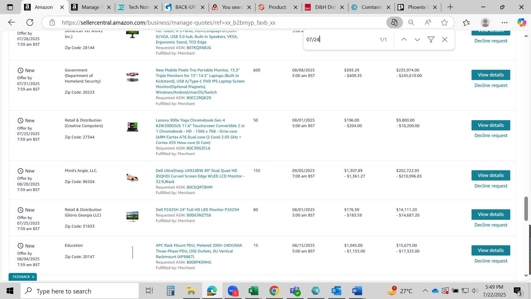Click the find text field containing 07/24

[340, 40]
